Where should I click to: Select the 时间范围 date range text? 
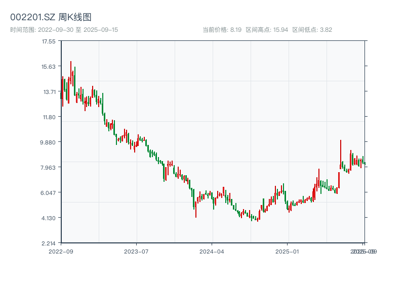64,30
